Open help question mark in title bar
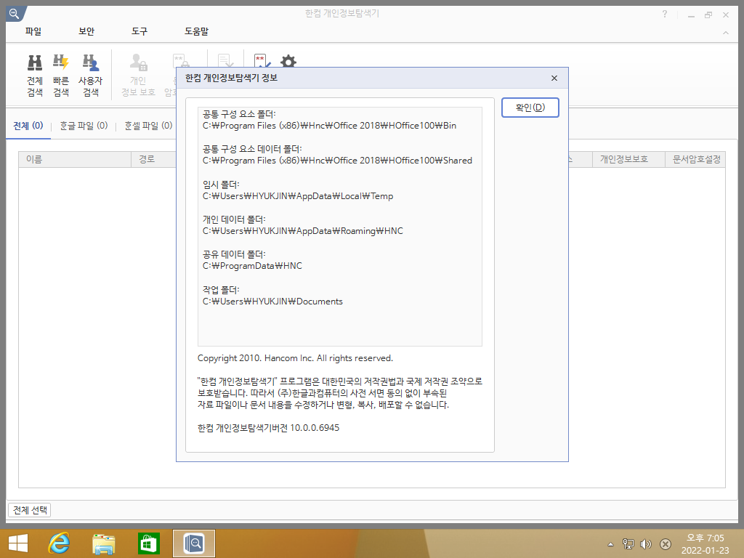The image size is (744, 558). point(665,15)
